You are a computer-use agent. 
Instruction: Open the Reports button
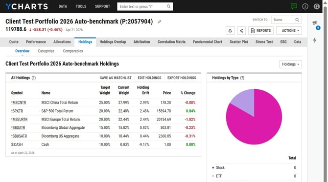pos(261,31)
